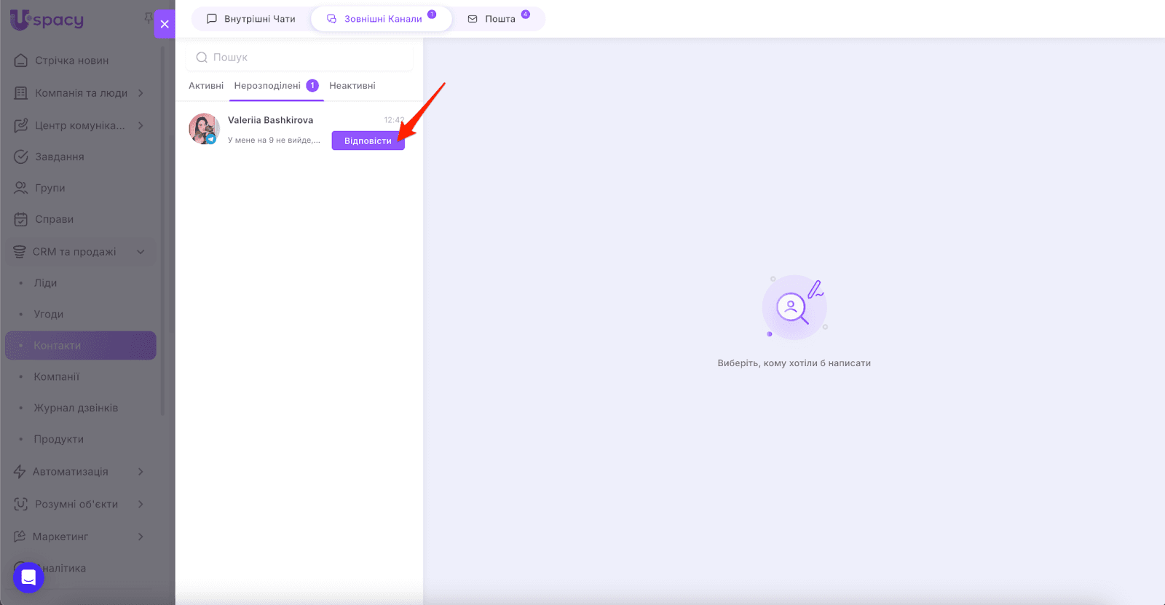Click the Групи people icon

pyautogui.click(x=21, y=188)
